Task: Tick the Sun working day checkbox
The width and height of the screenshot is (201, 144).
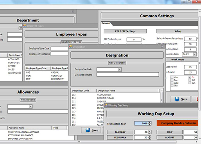Action: click(x=190, y=83)
